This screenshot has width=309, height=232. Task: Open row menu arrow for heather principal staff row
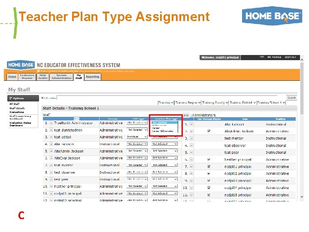pyautogui.click(x=51, y=186)
